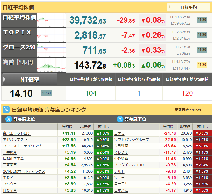
Task: Click the falling issues count 120
Action: pyautogui.click(x=187, y=93)
